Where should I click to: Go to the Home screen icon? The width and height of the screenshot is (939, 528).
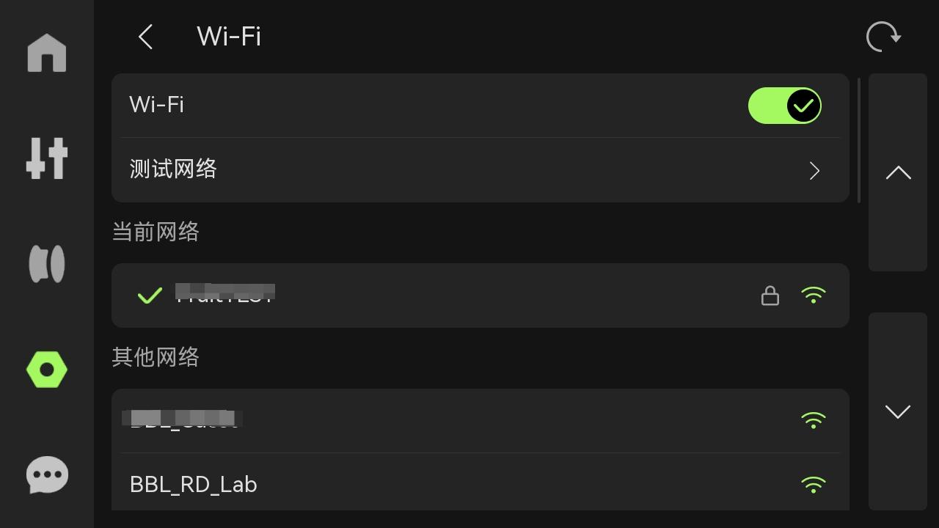pyautogui.click(x=47, y=53)
